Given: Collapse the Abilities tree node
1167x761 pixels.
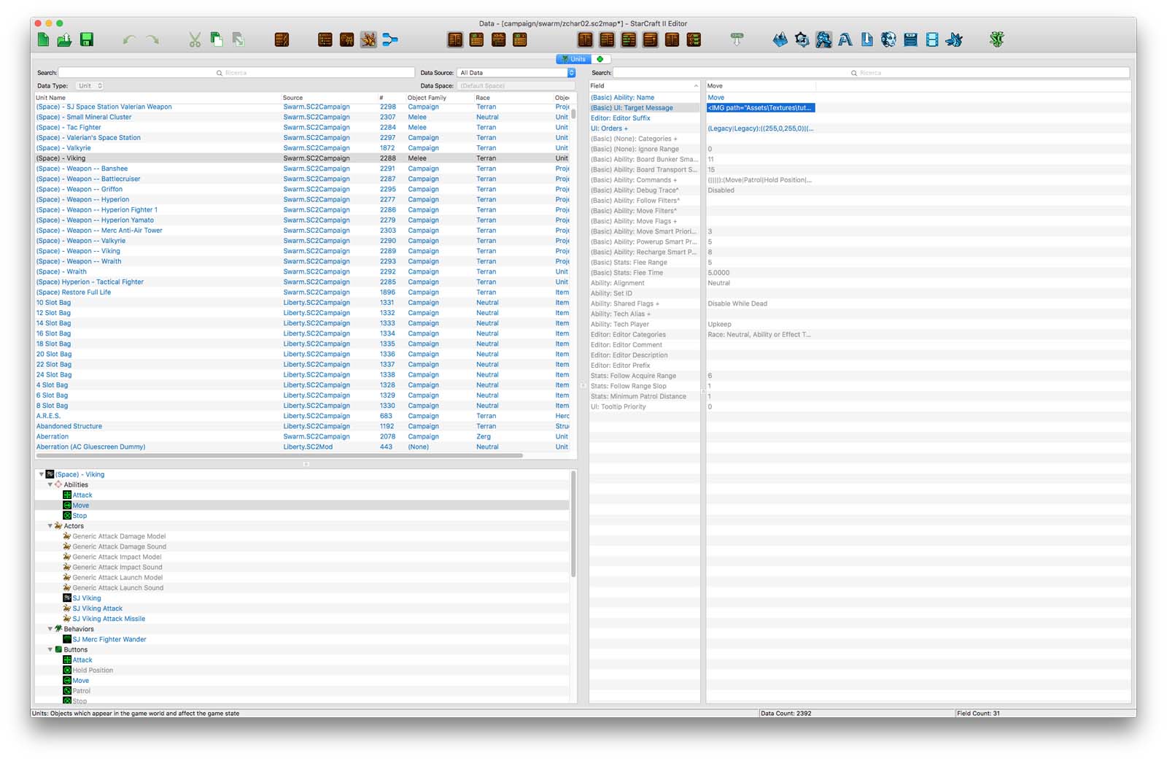Looking at the screenshot, I should tap(50, 484).
